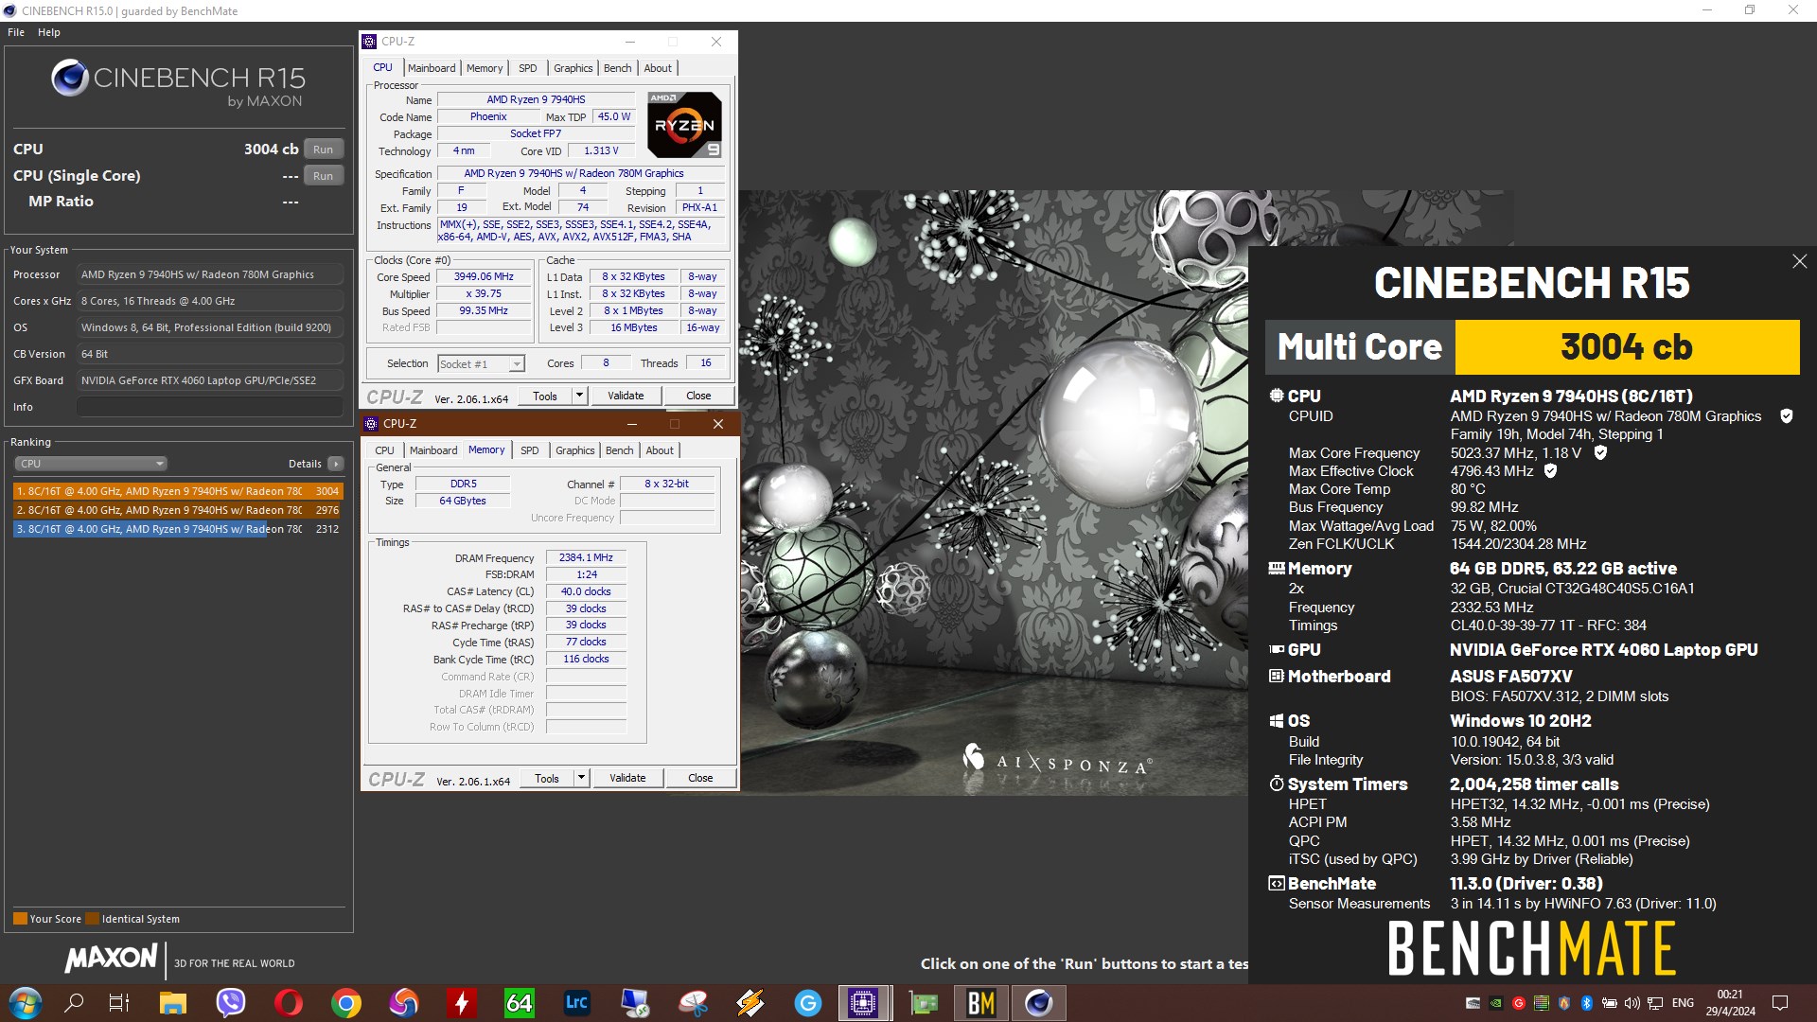Open the File menu in Cinebench
The height and width of the screenshot is (1022, 1817).
tap(16, 32)
